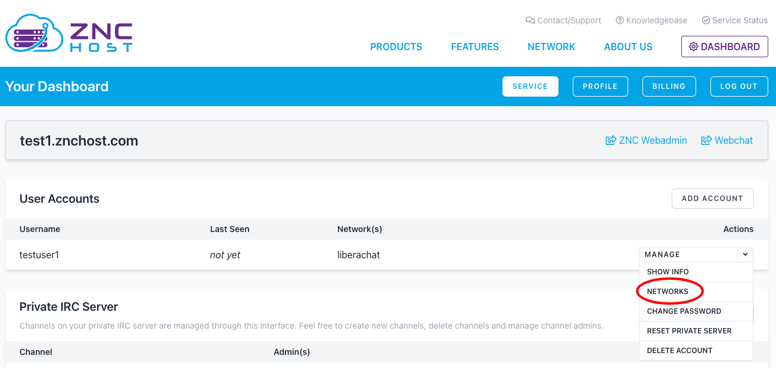Click the gear icon in Dashboard button

[x=693, y=47]
